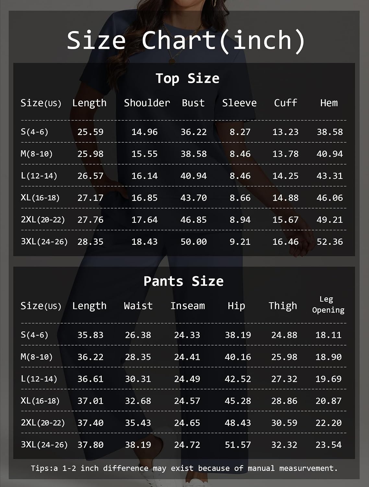Screen dimensions: 369x487
Task: Select the Top Size heading
Action: coord(187,79)
